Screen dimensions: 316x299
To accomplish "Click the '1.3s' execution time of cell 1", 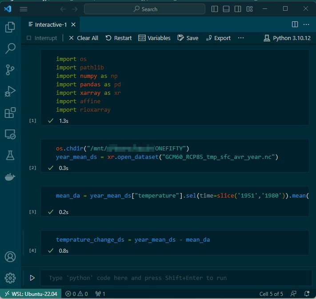I will click(64, 121).
